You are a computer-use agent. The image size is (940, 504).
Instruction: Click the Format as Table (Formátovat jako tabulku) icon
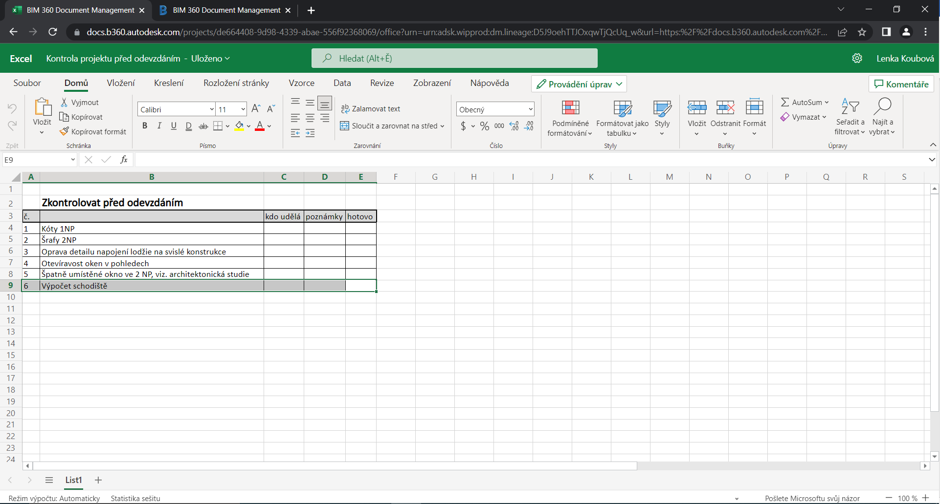pos(622,108)
